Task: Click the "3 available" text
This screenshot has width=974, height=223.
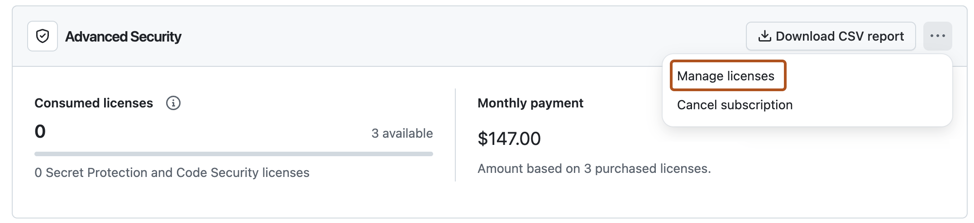Action: 402,134
